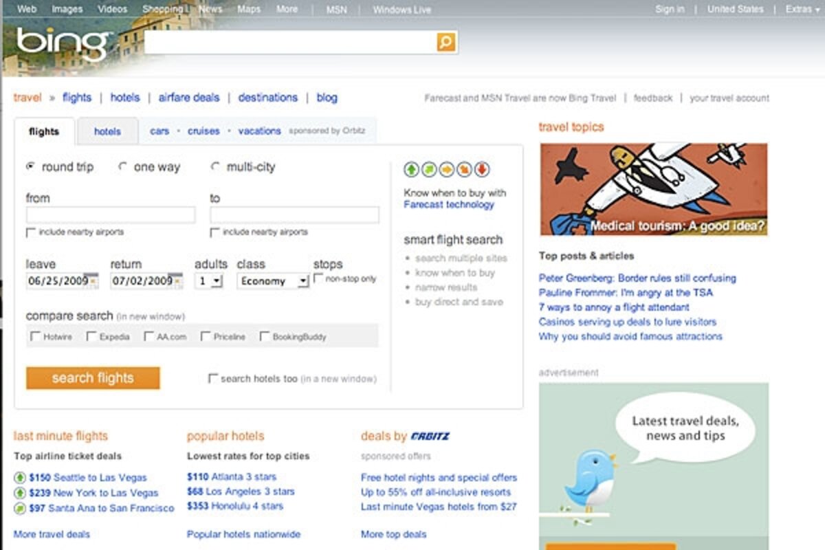Viewport: 825px width, 550px height.
Task: Open the More menu in top navigation
Action: 287,9
